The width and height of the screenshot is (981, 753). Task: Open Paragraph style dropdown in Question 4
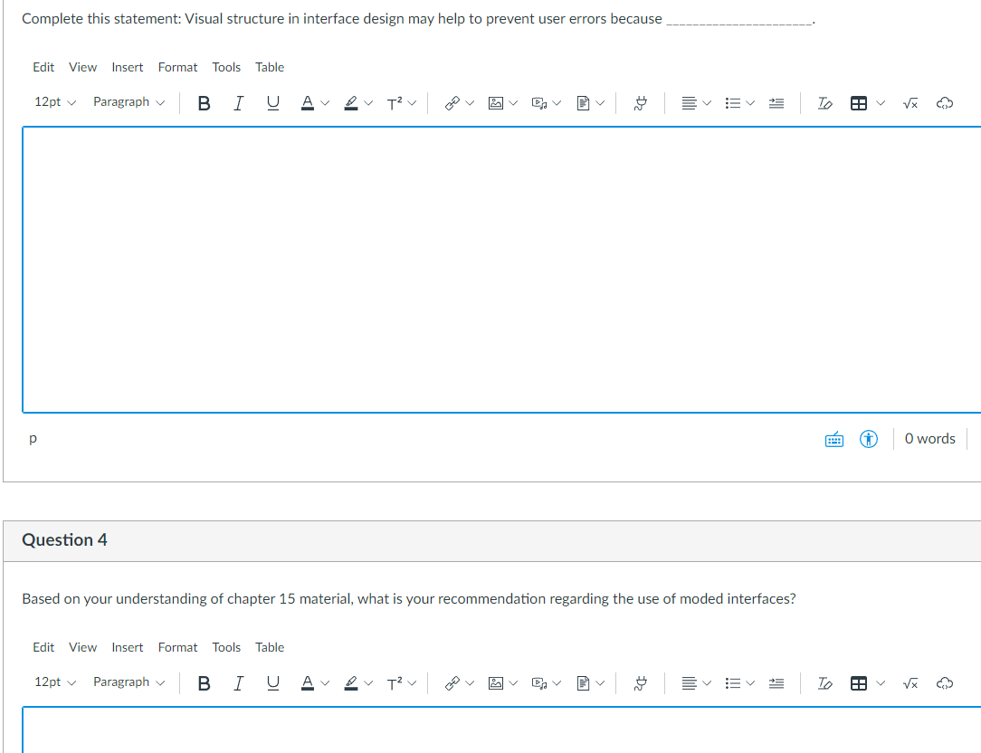(x=129, y=682)
